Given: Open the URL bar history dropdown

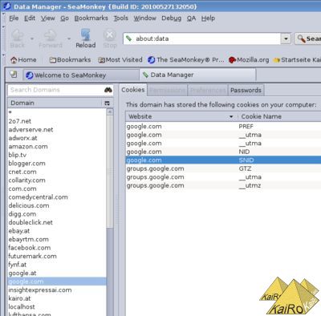Looking at the screenshot, I should [286, 38].
